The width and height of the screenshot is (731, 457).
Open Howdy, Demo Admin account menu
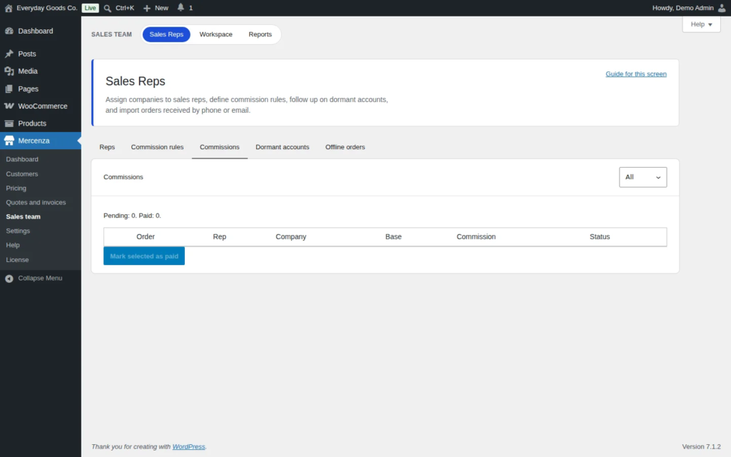click(x=683, y=8)
